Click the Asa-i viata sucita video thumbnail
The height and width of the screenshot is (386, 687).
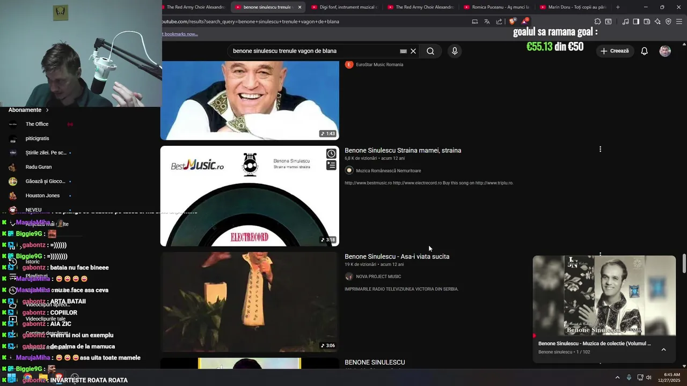(x=250, y=302)
